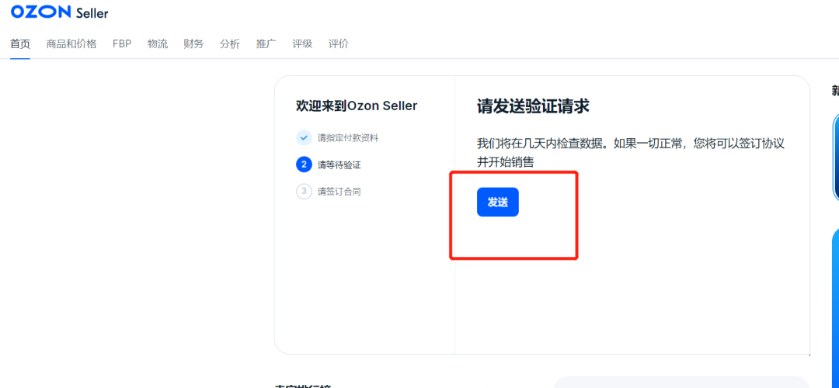Click the 请发送验证请求 title
This screenshot has height=388, width=839.
[x=538, y=106]
